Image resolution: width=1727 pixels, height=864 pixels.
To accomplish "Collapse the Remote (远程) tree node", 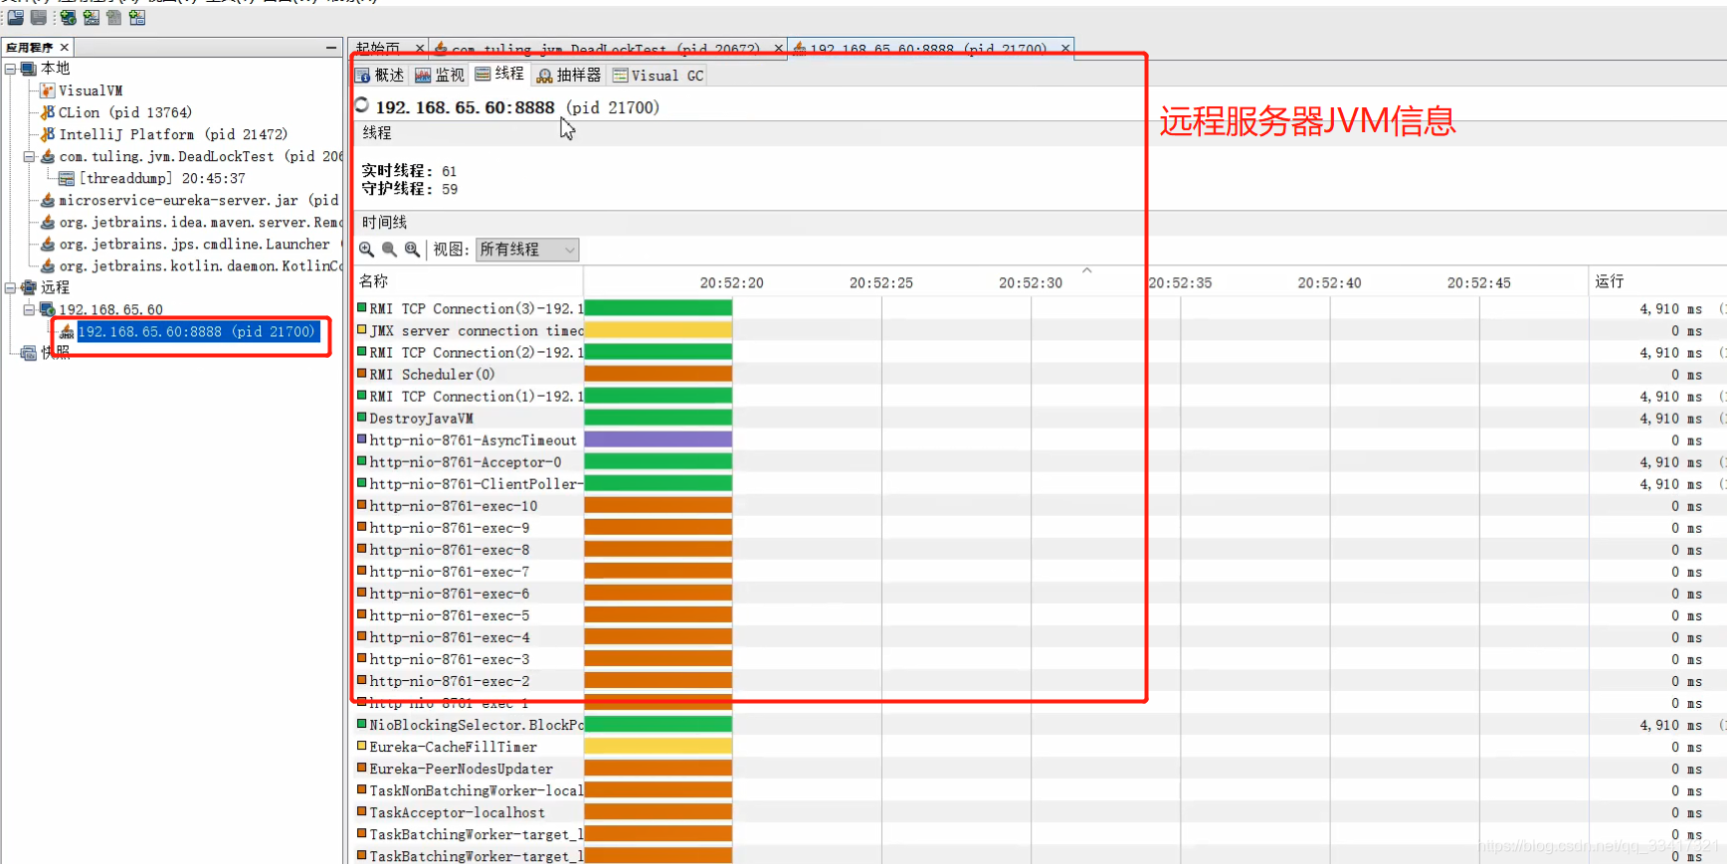I will [10, 287].
